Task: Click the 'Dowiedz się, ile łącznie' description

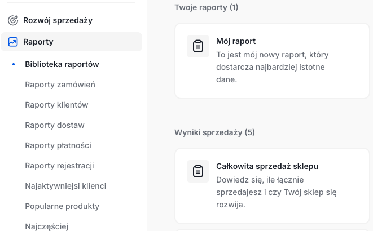Action: [x=277, y=192]
